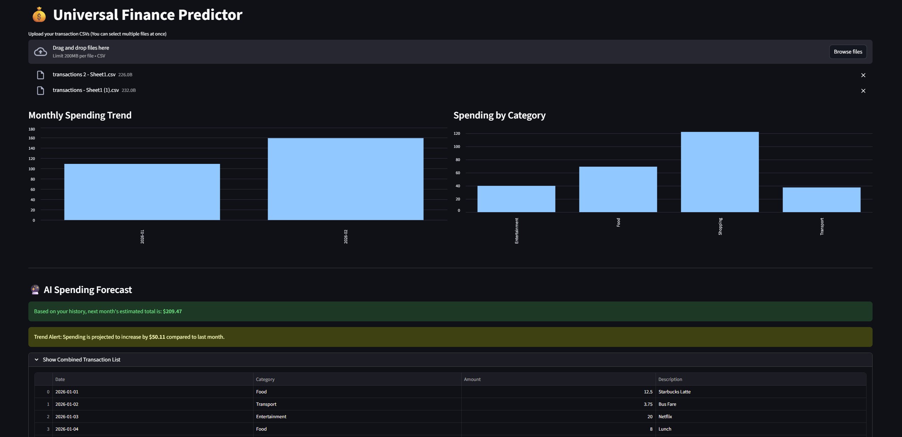Select the Starbucks Latte table cell
The height and width of the screenshot is (437, 902).
(x=674, y=392)
